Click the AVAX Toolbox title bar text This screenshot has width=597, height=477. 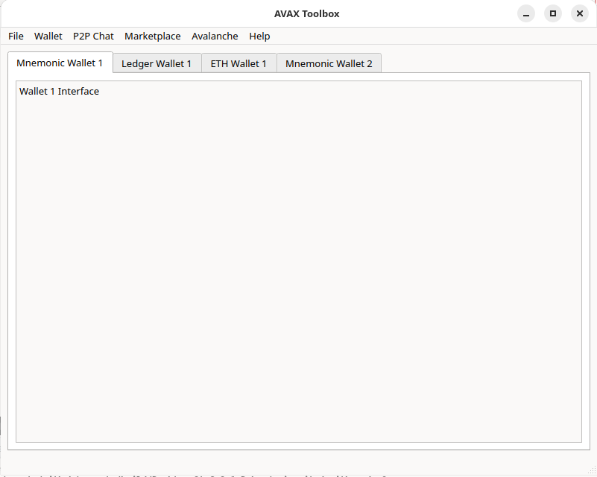[306, 13]
